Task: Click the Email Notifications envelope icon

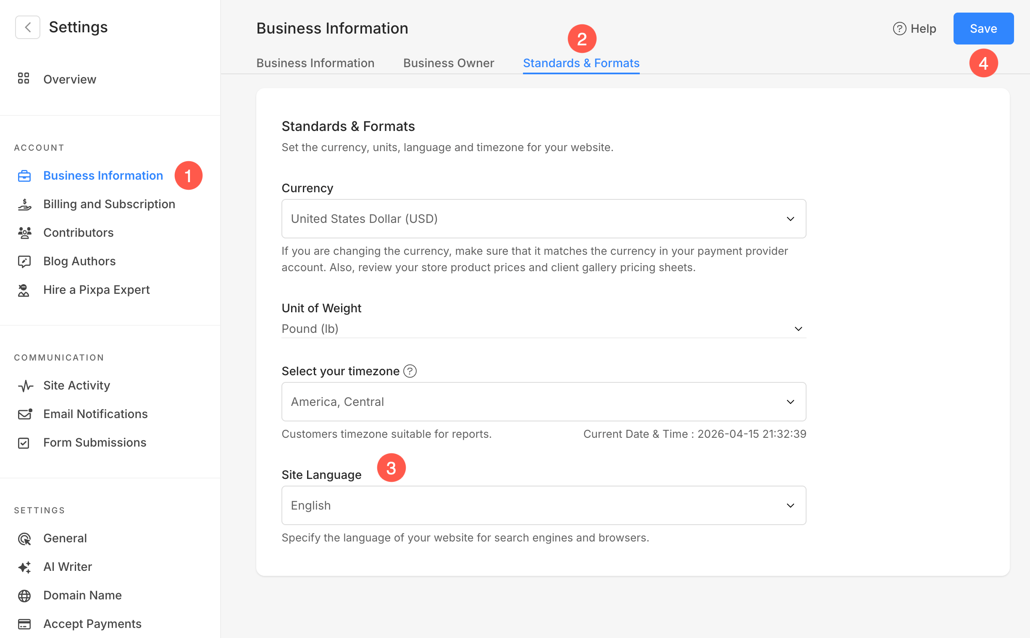Action: [x=24, y=414]
